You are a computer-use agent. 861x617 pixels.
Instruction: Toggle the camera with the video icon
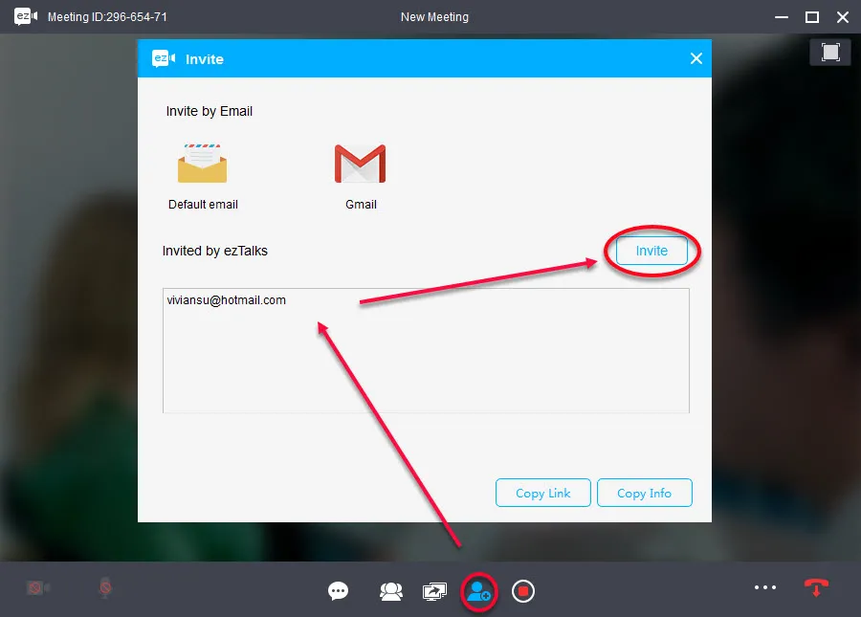(x=38, y=588)
